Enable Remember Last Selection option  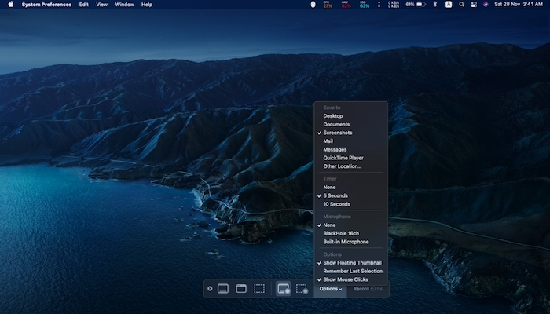click(354, 271)
